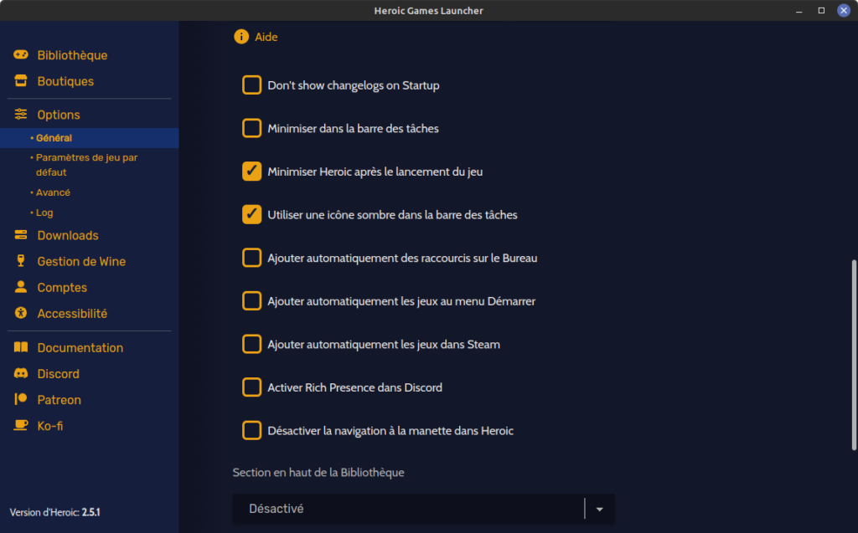Click the Options sliders icon
The width and height of the screenshot is (858, 533).
tap(21, 115)
